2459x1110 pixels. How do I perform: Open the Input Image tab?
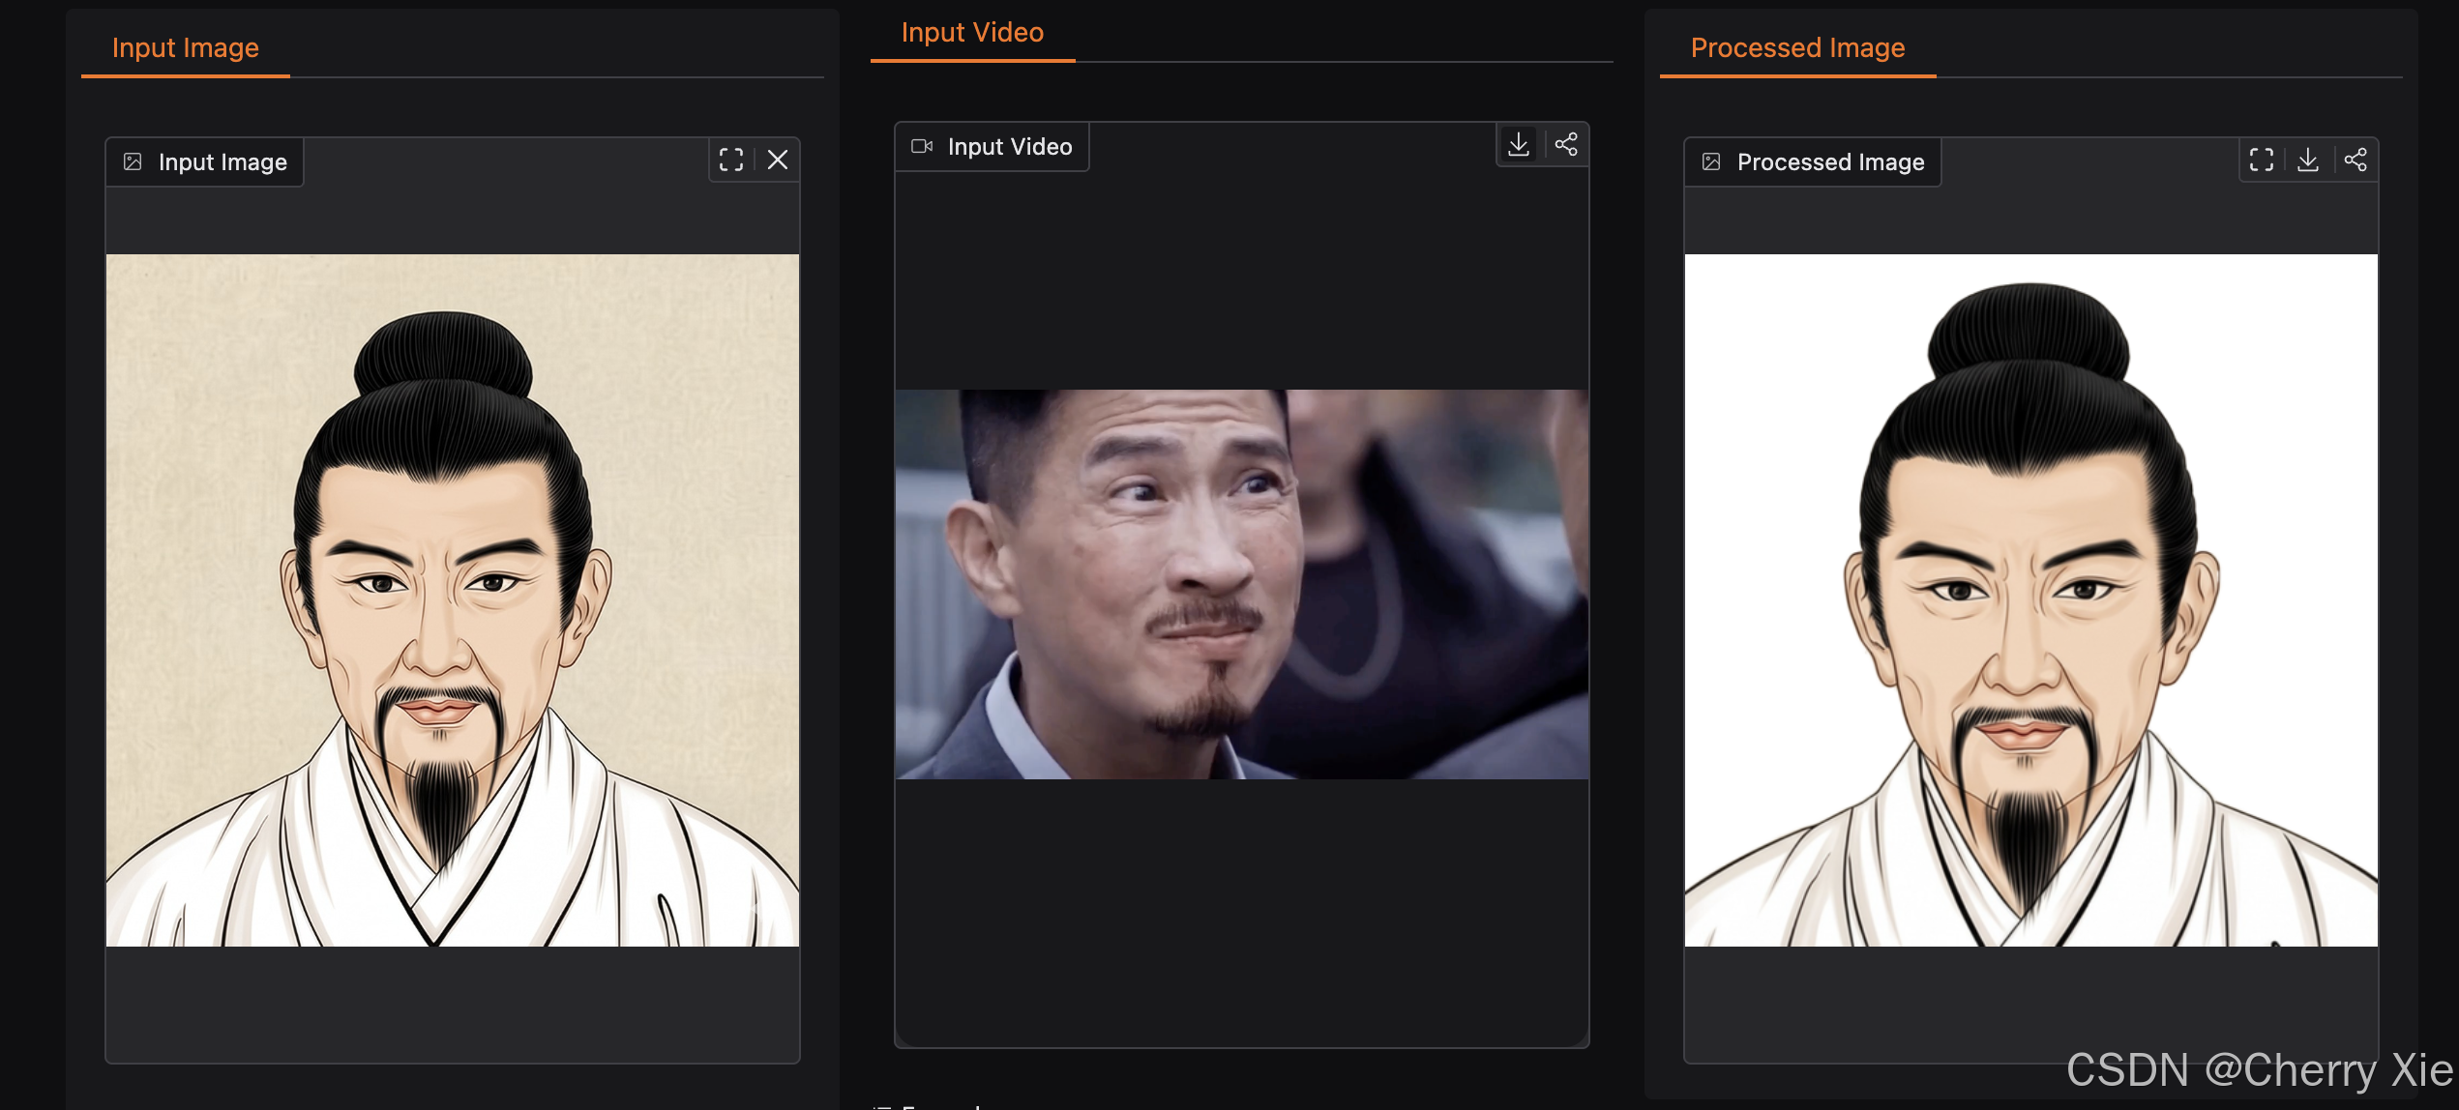(x=186, y=48)
